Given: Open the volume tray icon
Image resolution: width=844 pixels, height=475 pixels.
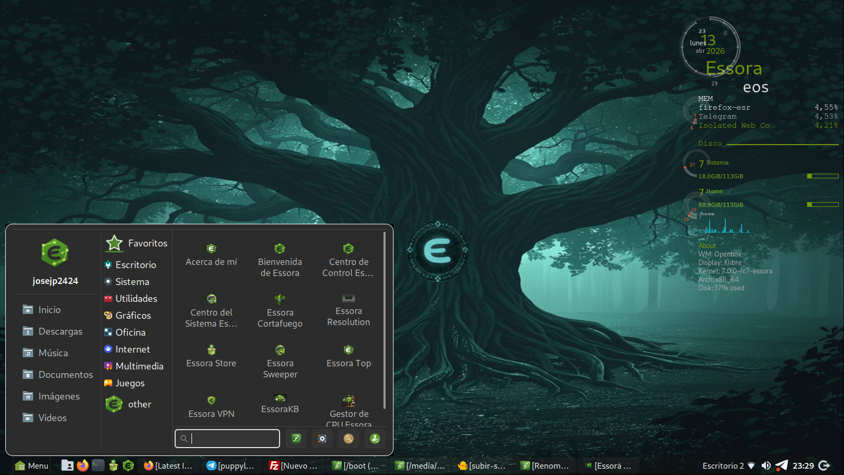Looking at the screenshot, I should click(766, 465).
